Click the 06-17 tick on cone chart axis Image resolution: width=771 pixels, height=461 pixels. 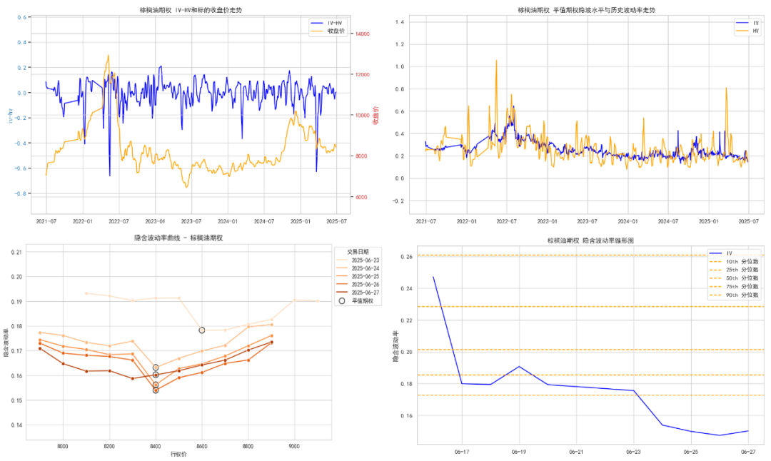462,452
